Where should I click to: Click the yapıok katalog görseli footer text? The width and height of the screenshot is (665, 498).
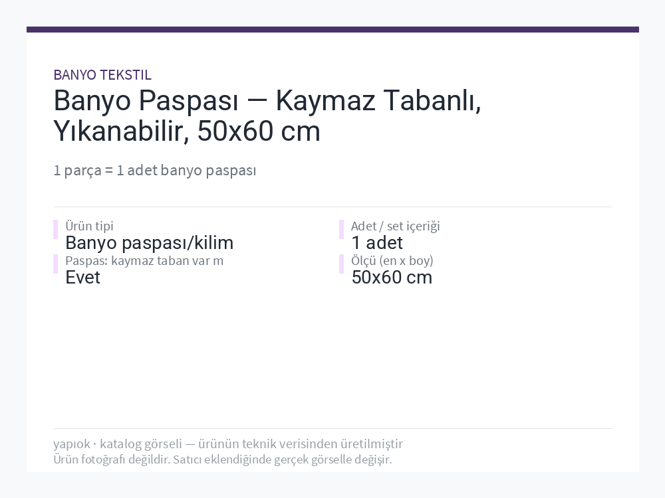(x=227, y=444)
